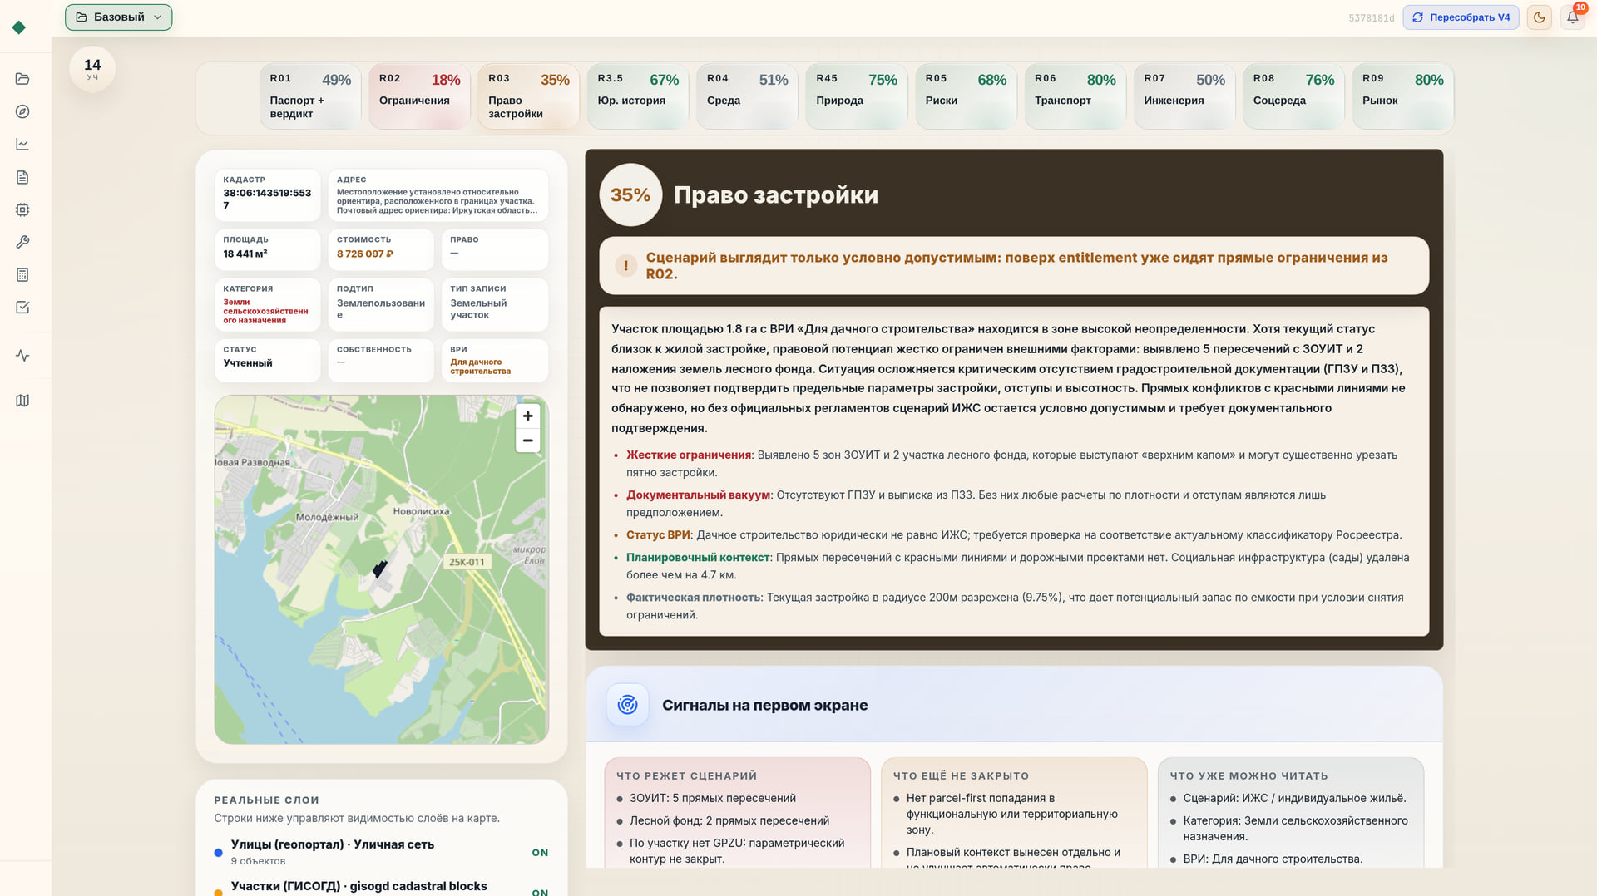
Task: Click the ВРИ Для дачного строительства card
Action: 494,361
